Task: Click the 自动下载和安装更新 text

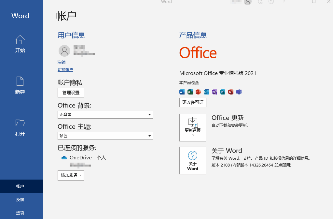Action: (x=230, y=125)
